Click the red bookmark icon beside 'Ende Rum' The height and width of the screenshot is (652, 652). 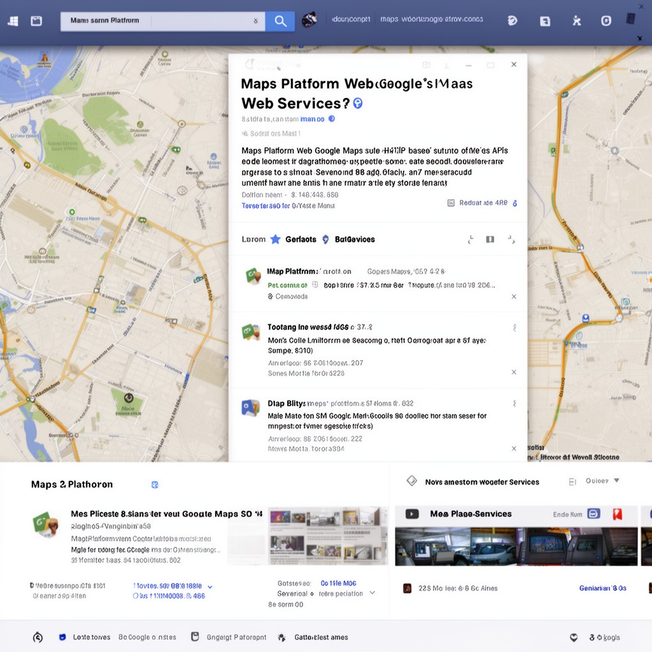coord(618,514)
